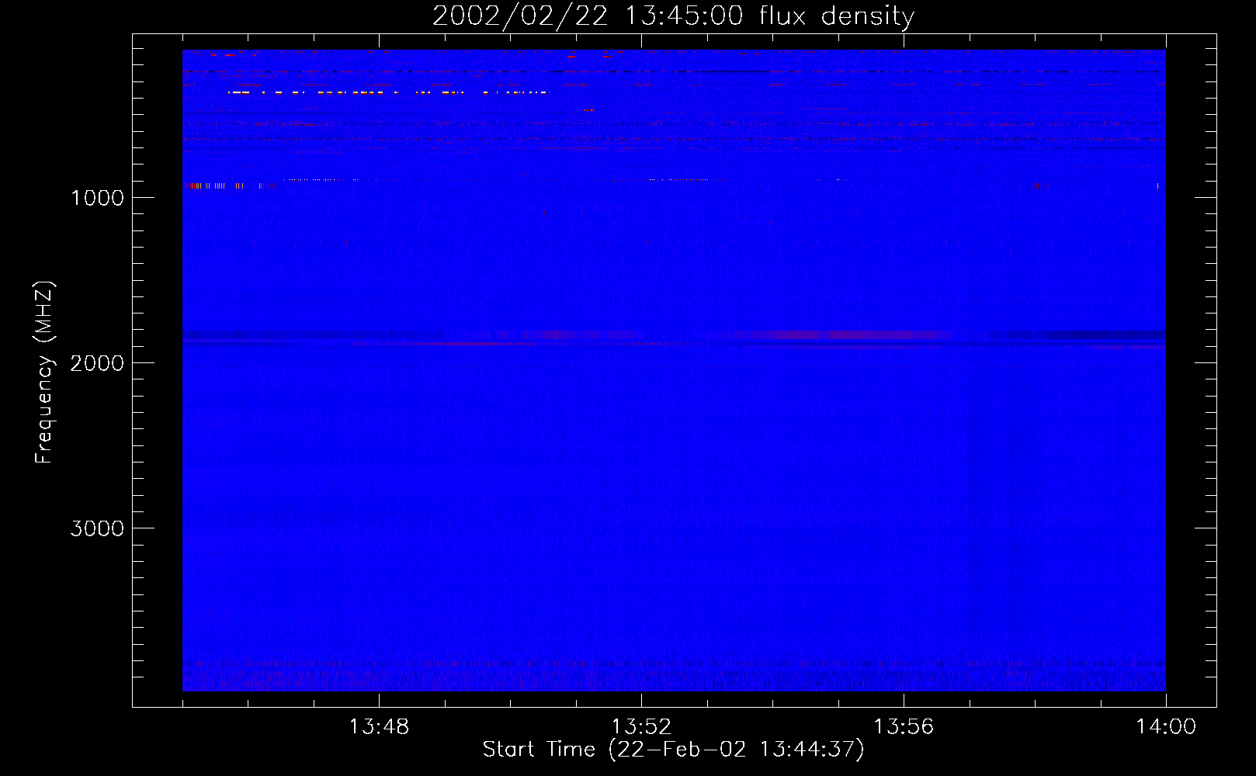Click the 13:48 time tick label
This screenshot has width=1256, height=776.
[379, 726]
